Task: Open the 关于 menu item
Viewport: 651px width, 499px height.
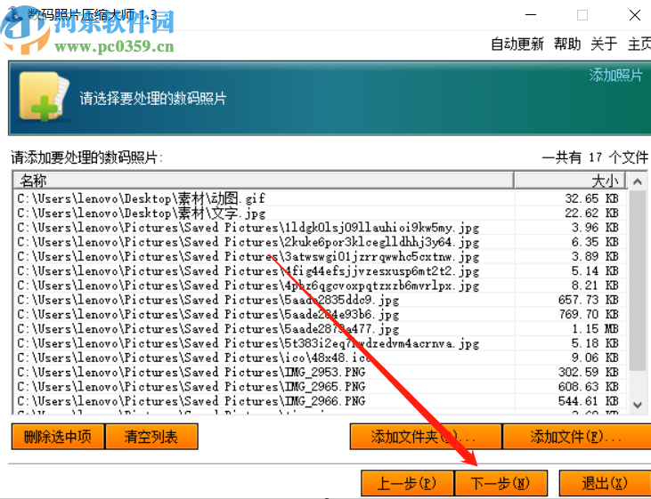Action: (604, 44)
